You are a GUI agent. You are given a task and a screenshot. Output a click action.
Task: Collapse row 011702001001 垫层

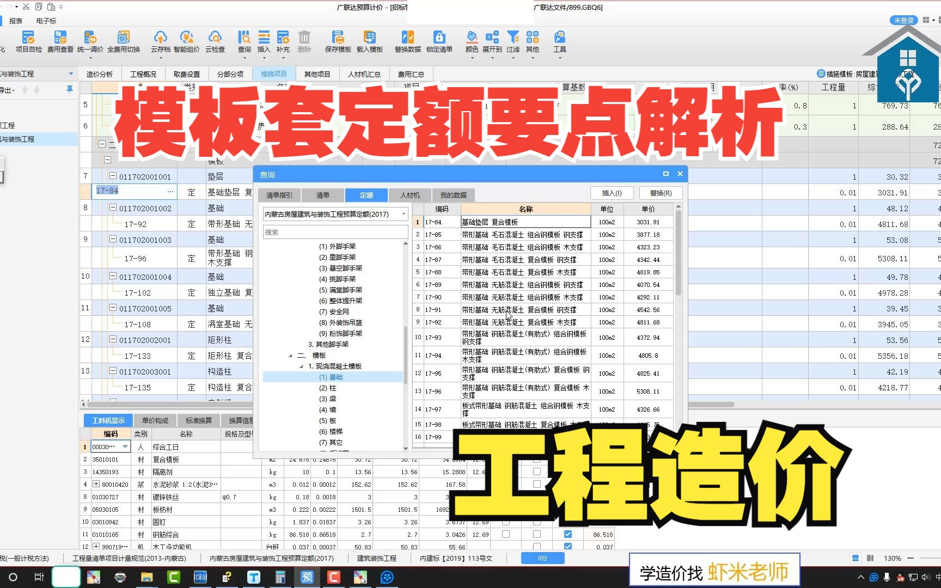[x=113, y=176]
